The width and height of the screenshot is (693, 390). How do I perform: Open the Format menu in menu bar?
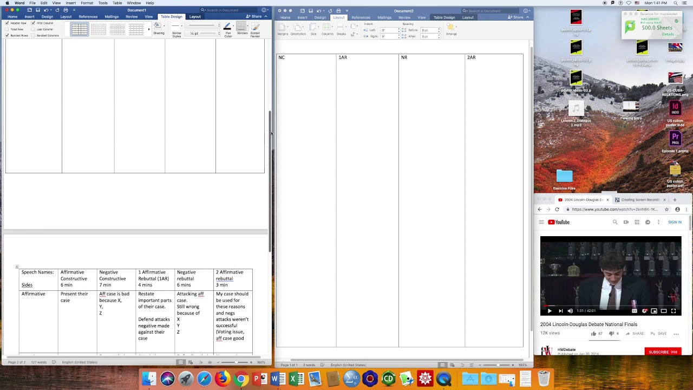87,3
